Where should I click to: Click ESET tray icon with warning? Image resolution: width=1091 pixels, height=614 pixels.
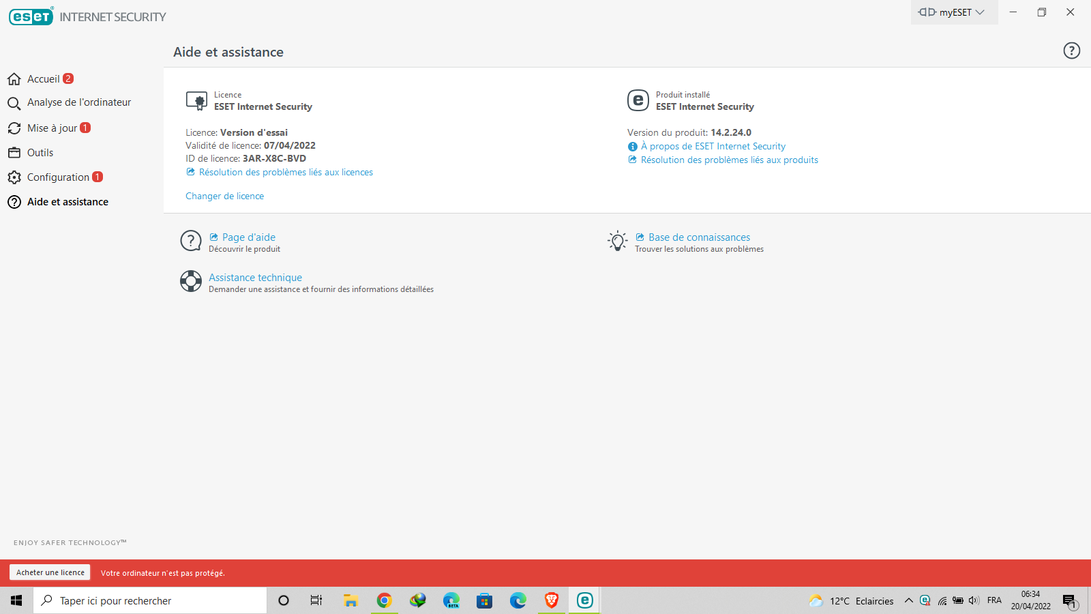(925, 600)
